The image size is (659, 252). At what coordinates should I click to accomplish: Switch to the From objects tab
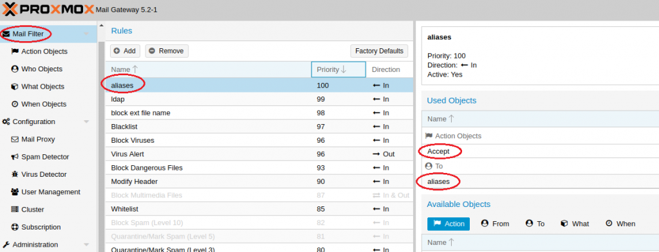[495, 224]
